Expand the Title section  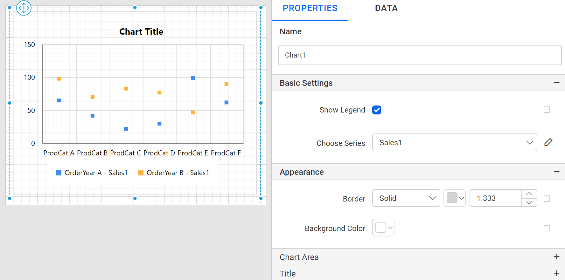point(556,273)
